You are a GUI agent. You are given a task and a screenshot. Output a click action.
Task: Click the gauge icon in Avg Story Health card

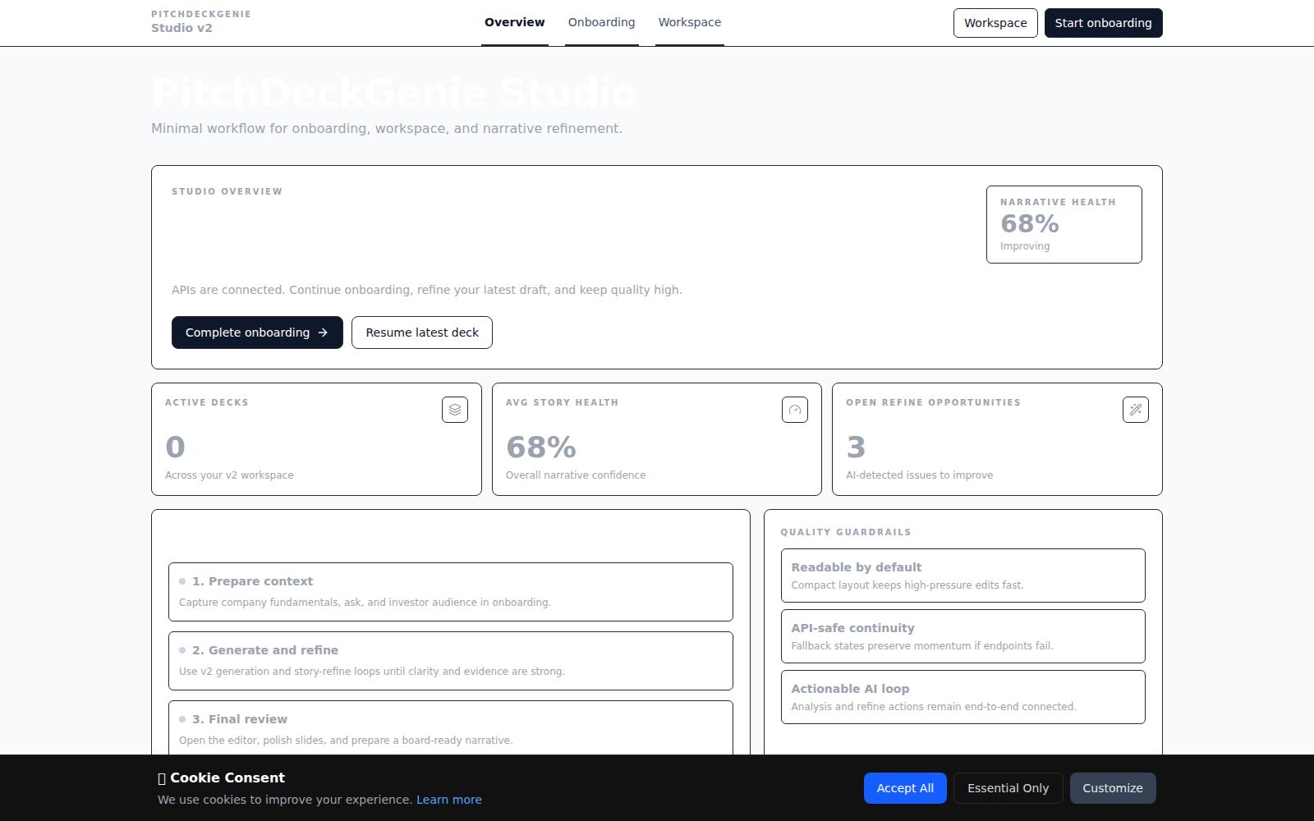coord(795,410)
